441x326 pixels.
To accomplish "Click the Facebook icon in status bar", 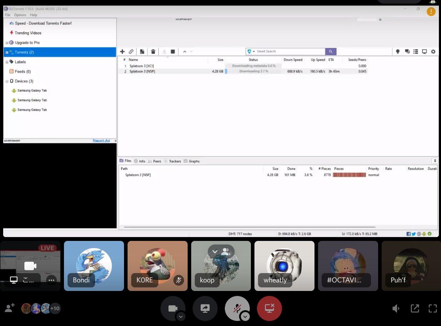I will [x=408, y=234].
